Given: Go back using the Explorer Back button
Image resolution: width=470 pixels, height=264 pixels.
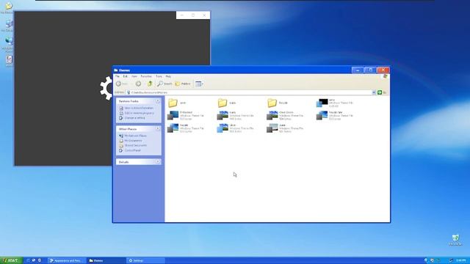Looking at the screenshot, I should 123,84.
